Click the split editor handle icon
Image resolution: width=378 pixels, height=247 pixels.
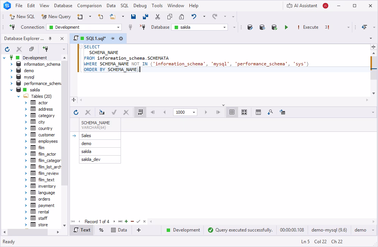coord(74,100)
